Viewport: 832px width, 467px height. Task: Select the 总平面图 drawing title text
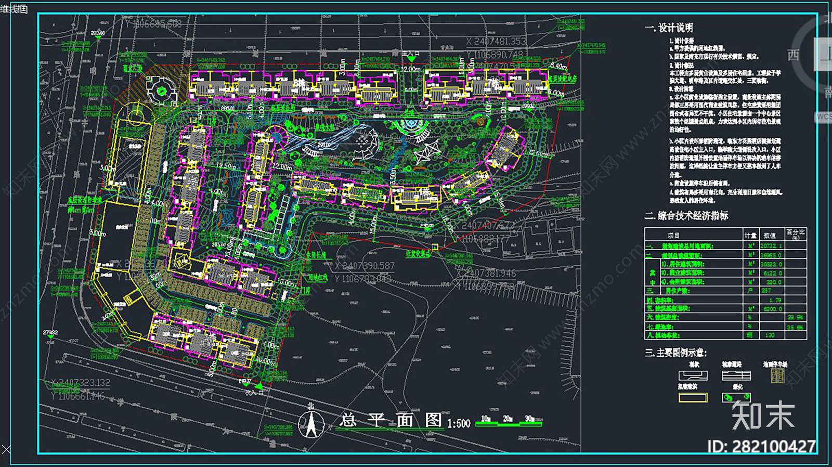point(391,420)
